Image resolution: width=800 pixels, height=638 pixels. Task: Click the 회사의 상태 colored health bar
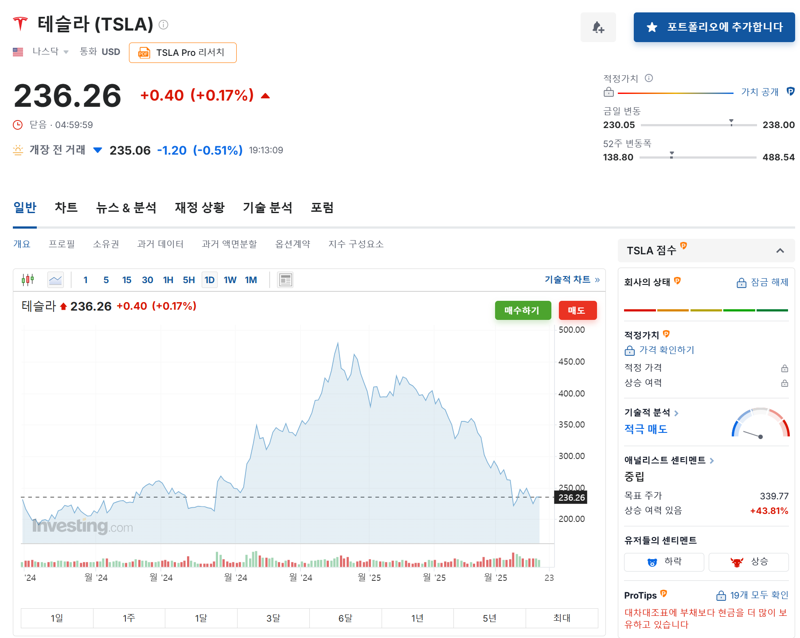706,310
